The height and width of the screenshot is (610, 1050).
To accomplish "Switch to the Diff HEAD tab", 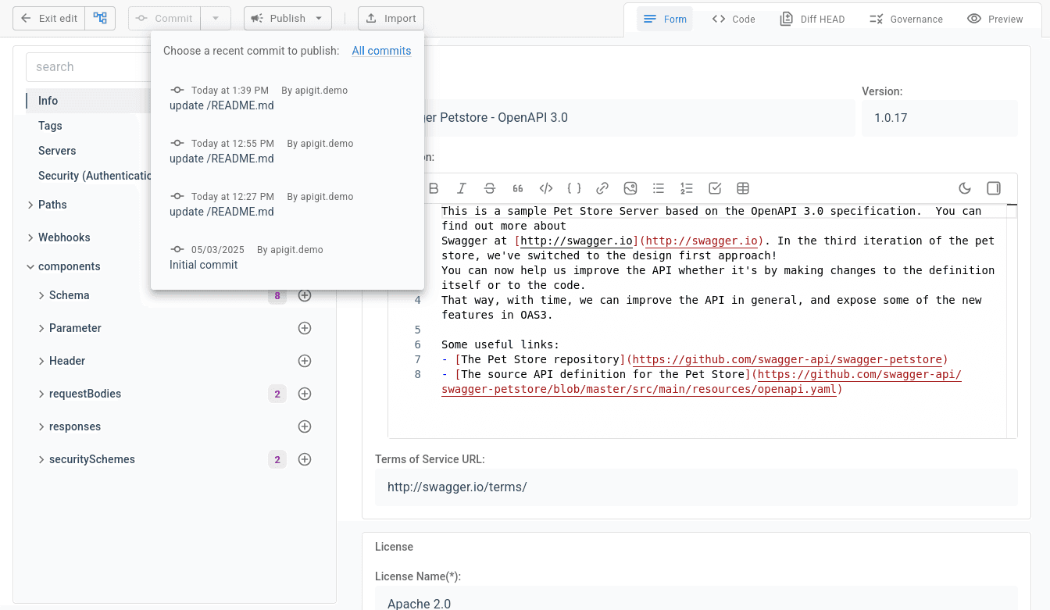I will click(x=812, y=19).
